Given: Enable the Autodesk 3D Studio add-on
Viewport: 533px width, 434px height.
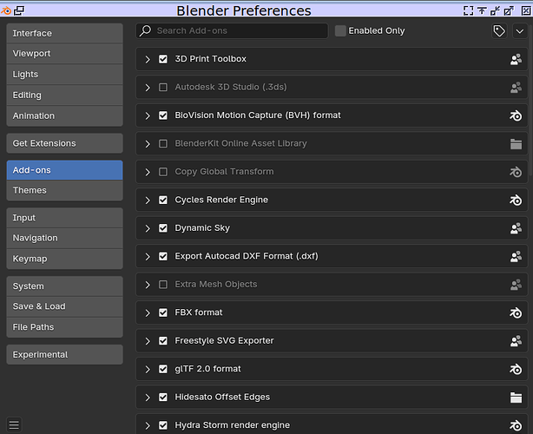Looking at the screenshot, I should click(163, 88).
